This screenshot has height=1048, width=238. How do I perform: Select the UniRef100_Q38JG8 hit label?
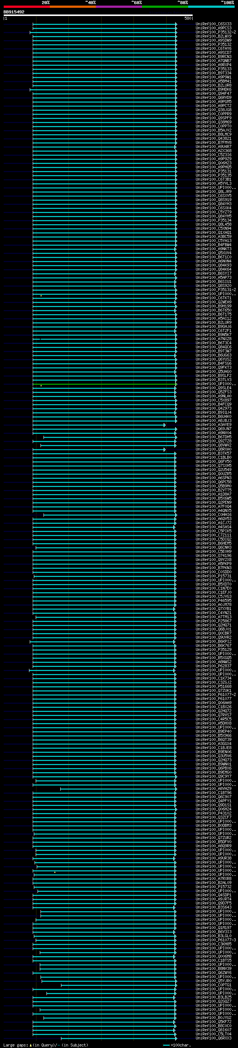(x=213, y=110)
